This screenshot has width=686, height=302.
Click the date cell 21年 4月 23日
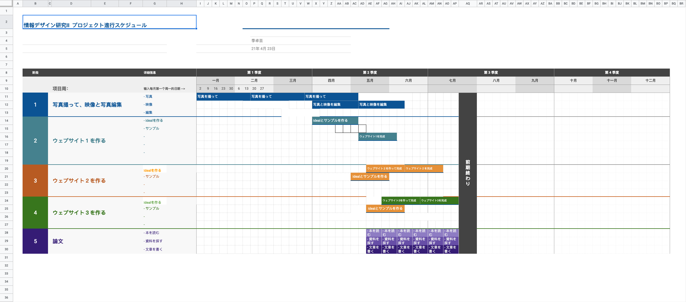263,49
